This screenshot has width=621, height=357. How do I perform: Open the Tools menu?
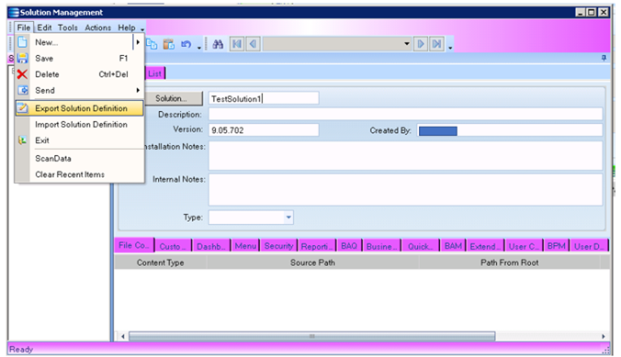pos(68,28)
